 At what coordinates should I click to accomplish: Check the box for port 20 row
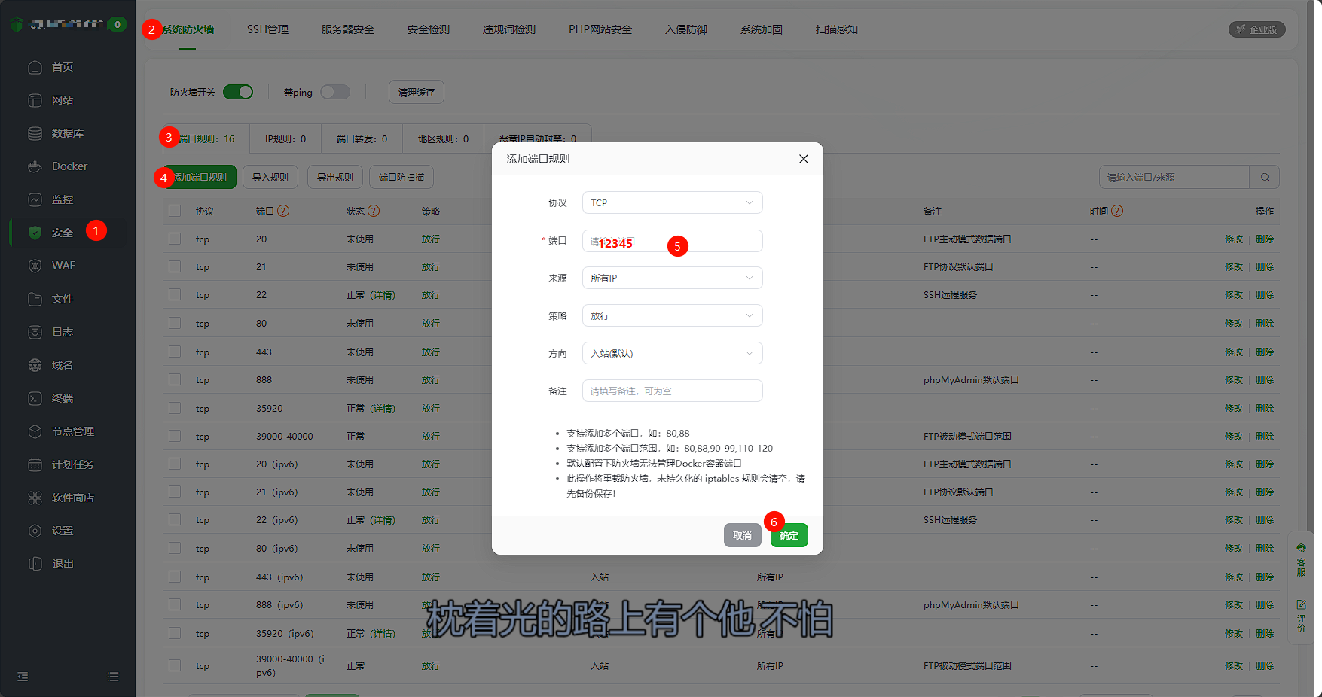tap(175, 239)
